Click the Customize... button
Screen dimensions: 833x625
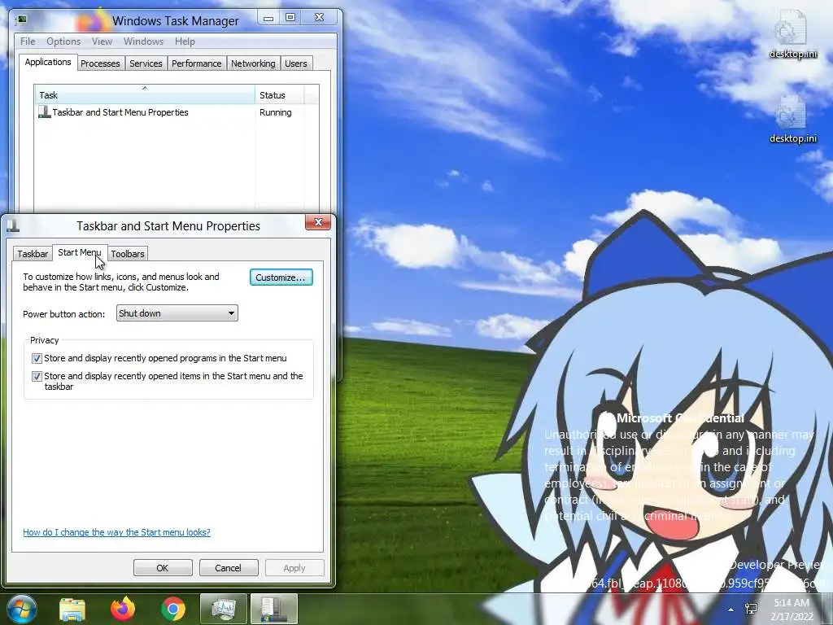pyautogui.click(x=281, y=278)
